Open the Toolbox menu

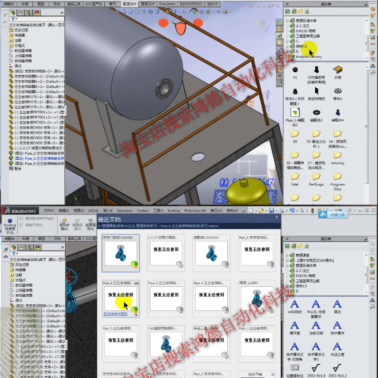[x=143, y=210]
